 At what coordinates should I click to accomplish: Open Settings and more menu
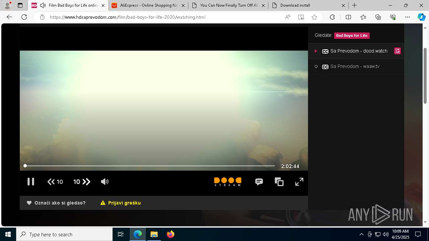tap(408, 17)
